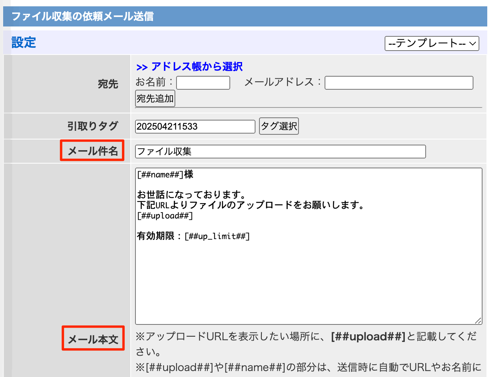Select the メールアドレス input field

(x=399, y=83)
